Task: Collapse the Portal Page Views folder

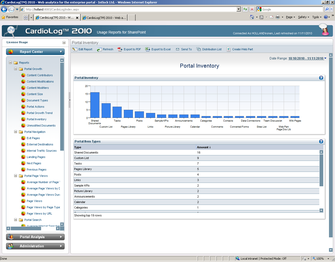Action: point(15,176)
